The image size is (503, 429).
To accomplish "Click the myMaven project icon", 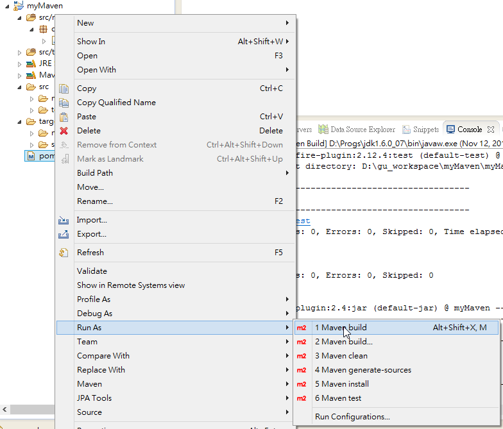I will (19, 5).
